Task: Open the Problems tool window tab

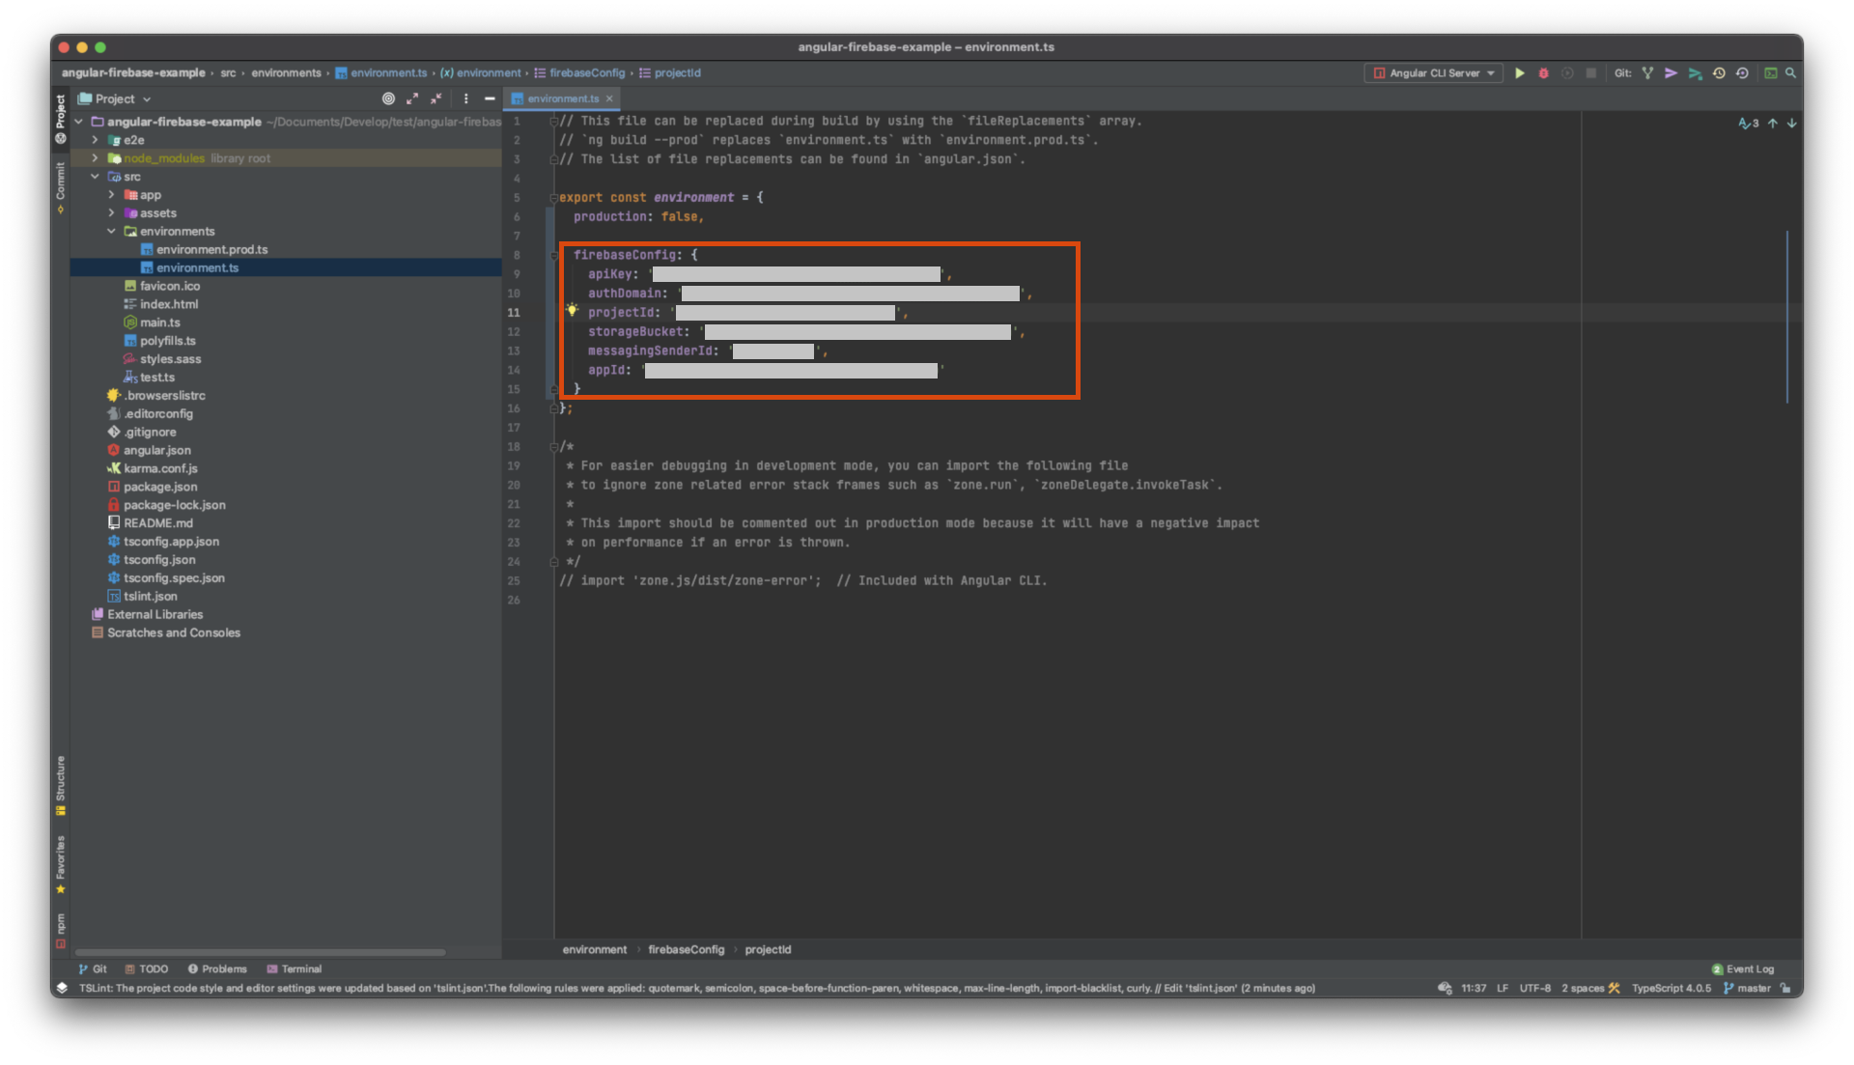Action: 217,968
